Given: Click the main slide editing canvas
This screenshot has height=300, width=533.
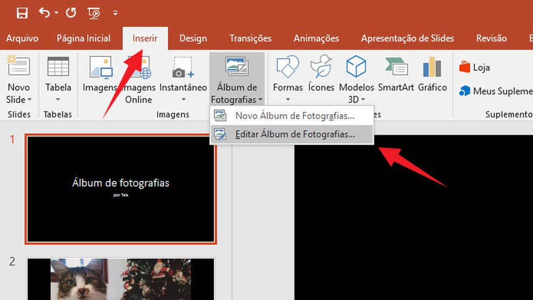Looking at the screenshot, I should point(413,218).
